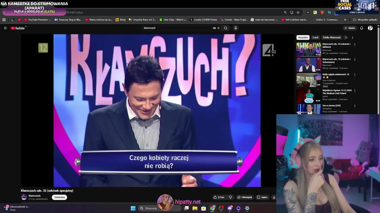Start voice search with the microphone icon
380x213 pixels.
coord(236,28)
